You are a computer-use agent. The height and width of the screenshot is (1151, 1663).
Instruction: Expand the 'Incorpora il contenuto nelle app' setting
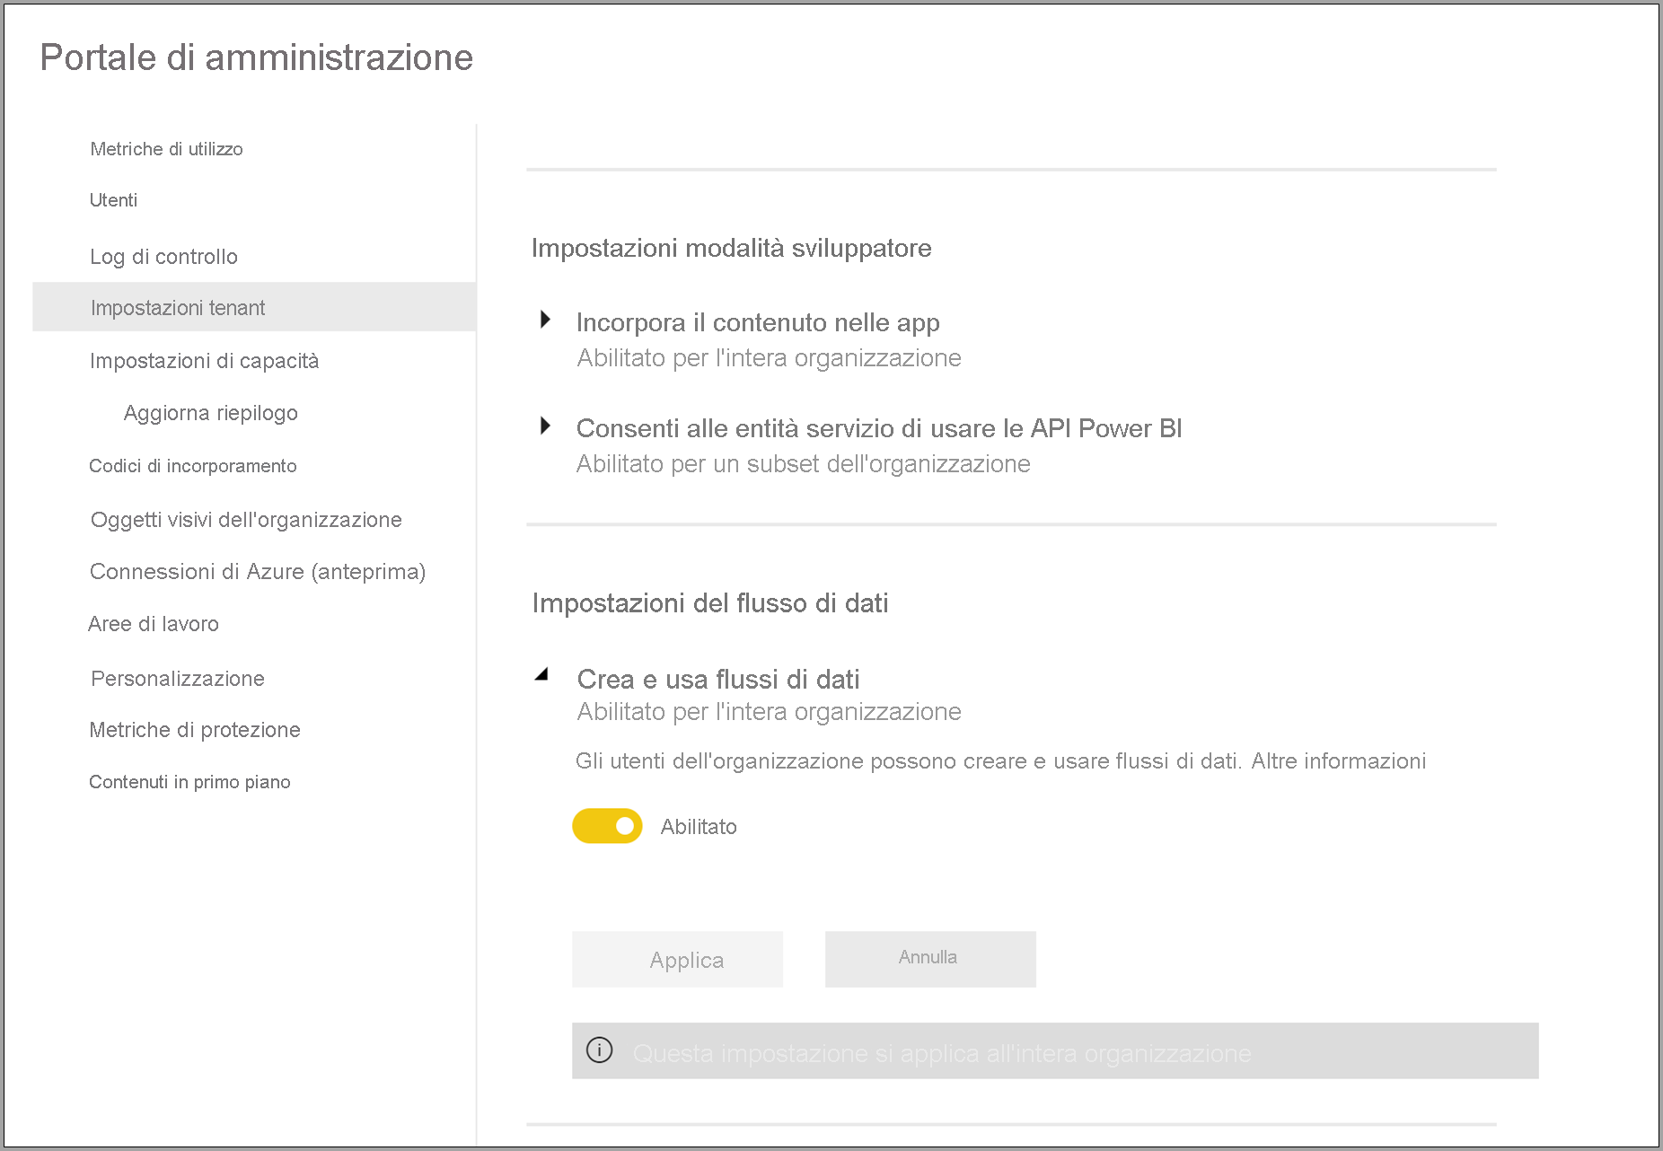click(546, 321)
